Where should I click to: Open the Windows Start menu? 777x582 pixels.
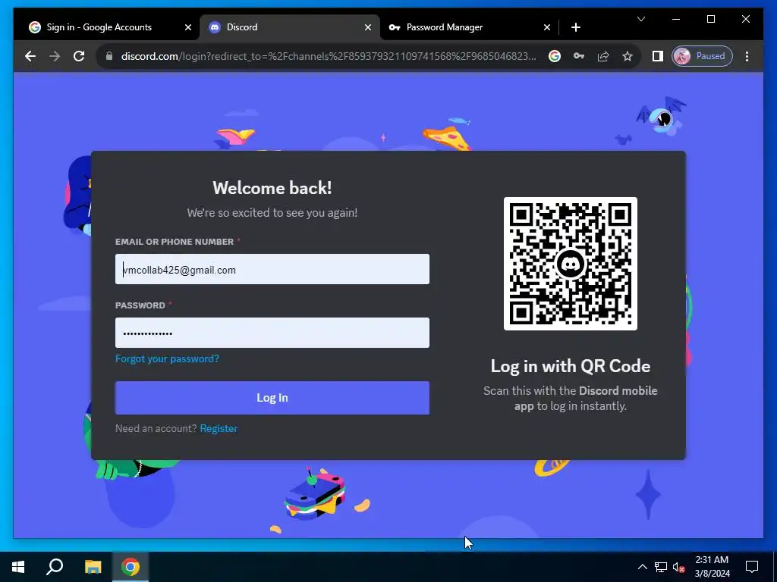pos(18,567)
